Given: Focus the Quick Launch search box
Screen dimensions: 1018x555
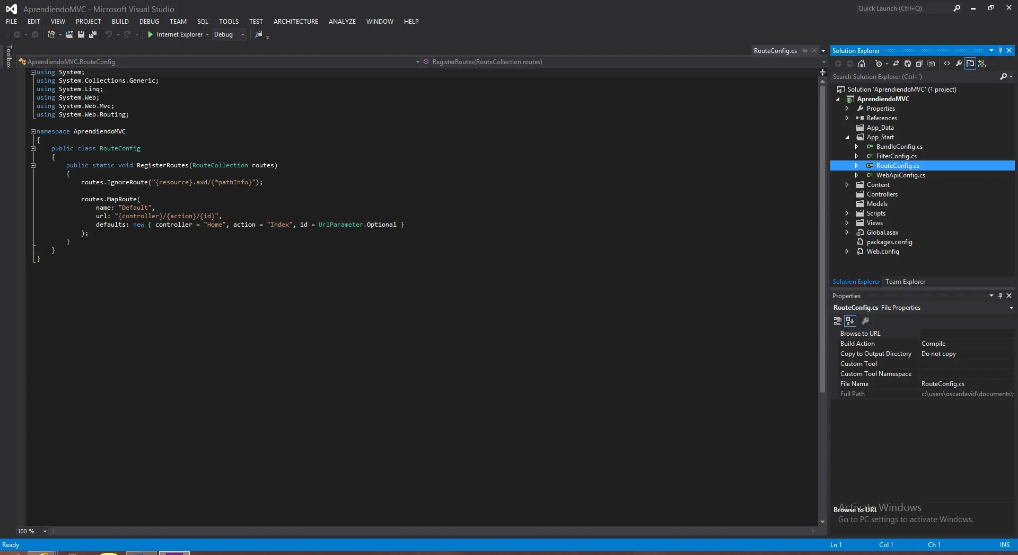Looking at the screenshot, I should (903, 8).
